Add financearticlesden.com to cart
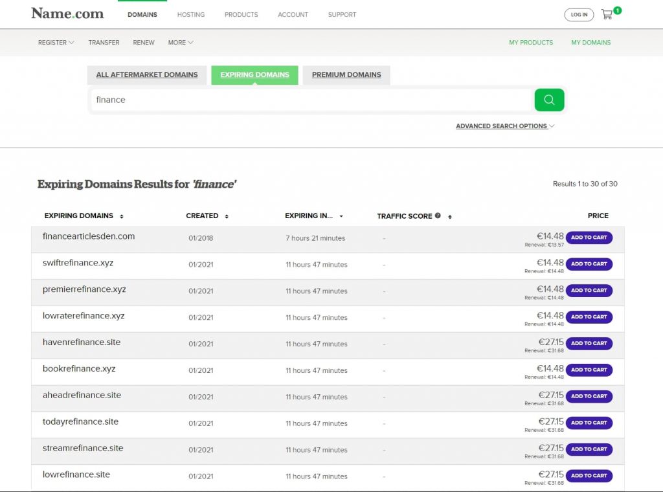The image size is (663, 492). pyautogui.click(x=589, y=238)
